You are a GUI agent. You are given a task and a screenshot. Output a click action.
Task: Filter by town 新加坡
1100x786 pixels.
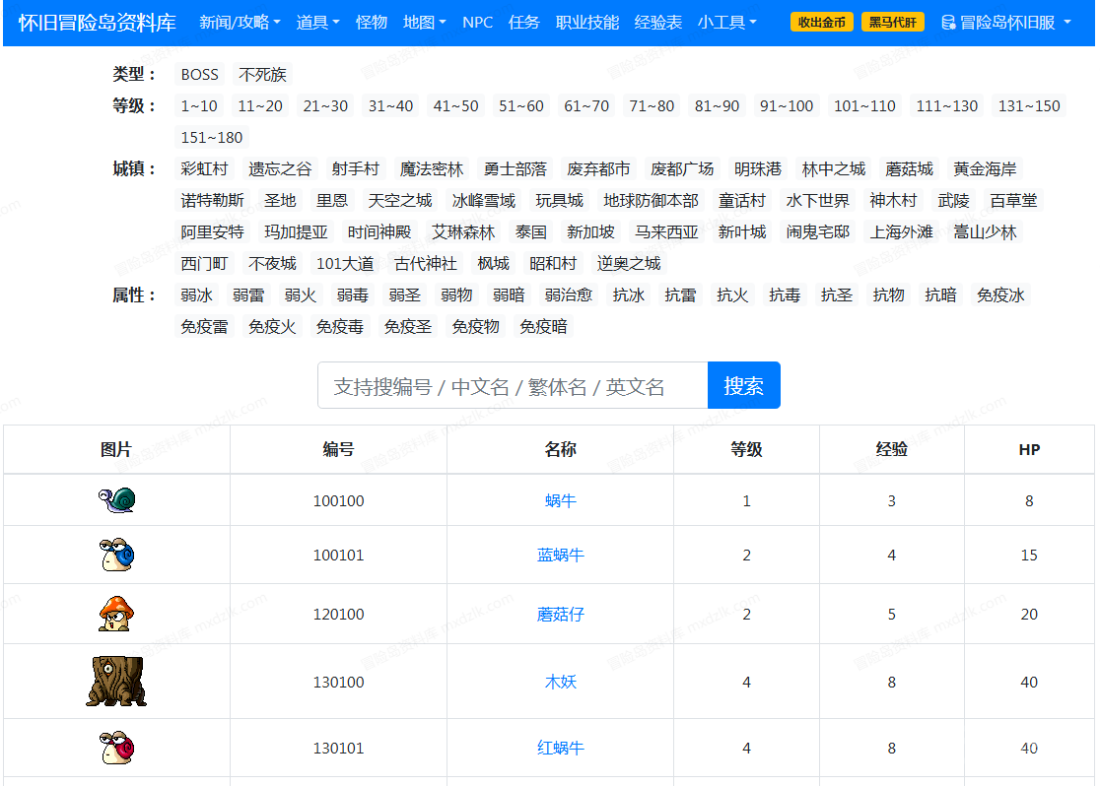tap(590, 232)
